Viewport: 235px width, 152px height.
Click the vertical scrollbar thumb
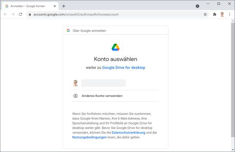tap(233, 79)
